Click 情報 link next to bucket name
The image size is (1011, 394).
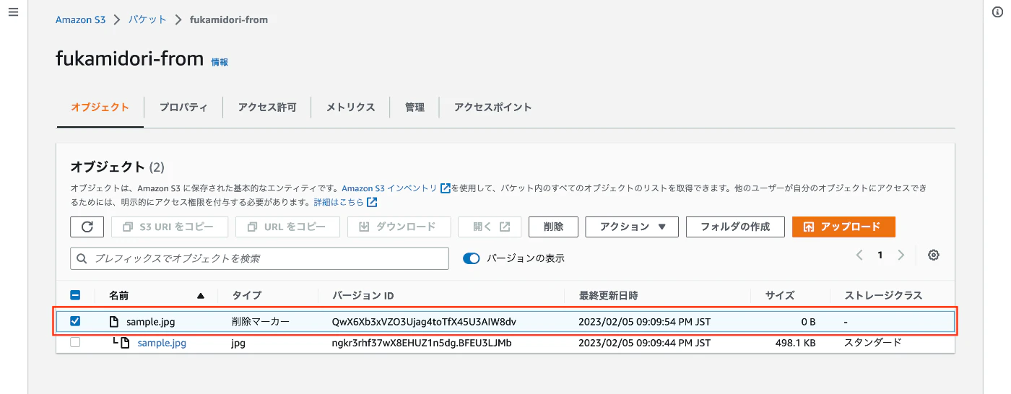click(220, 62)
